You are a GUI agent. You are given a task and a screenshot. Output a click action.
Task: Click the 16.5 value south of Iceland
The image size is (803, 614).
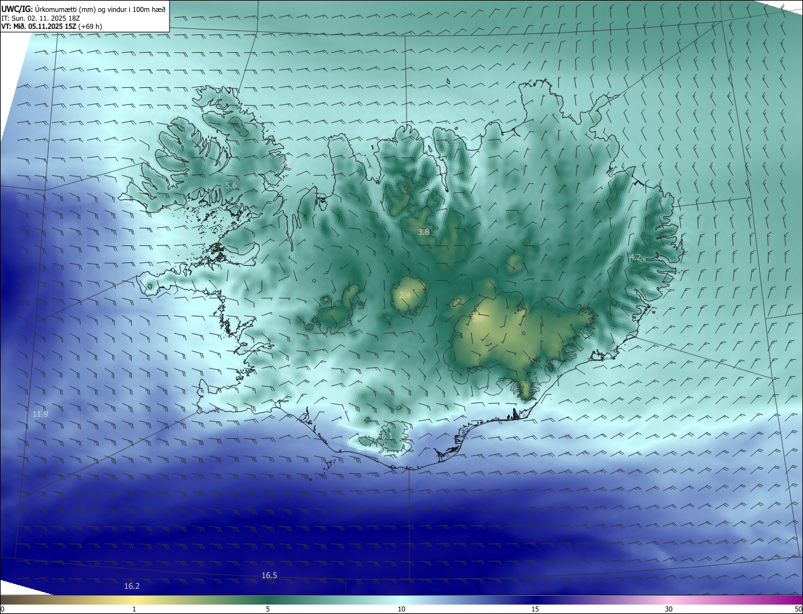(x=269, y=575)
